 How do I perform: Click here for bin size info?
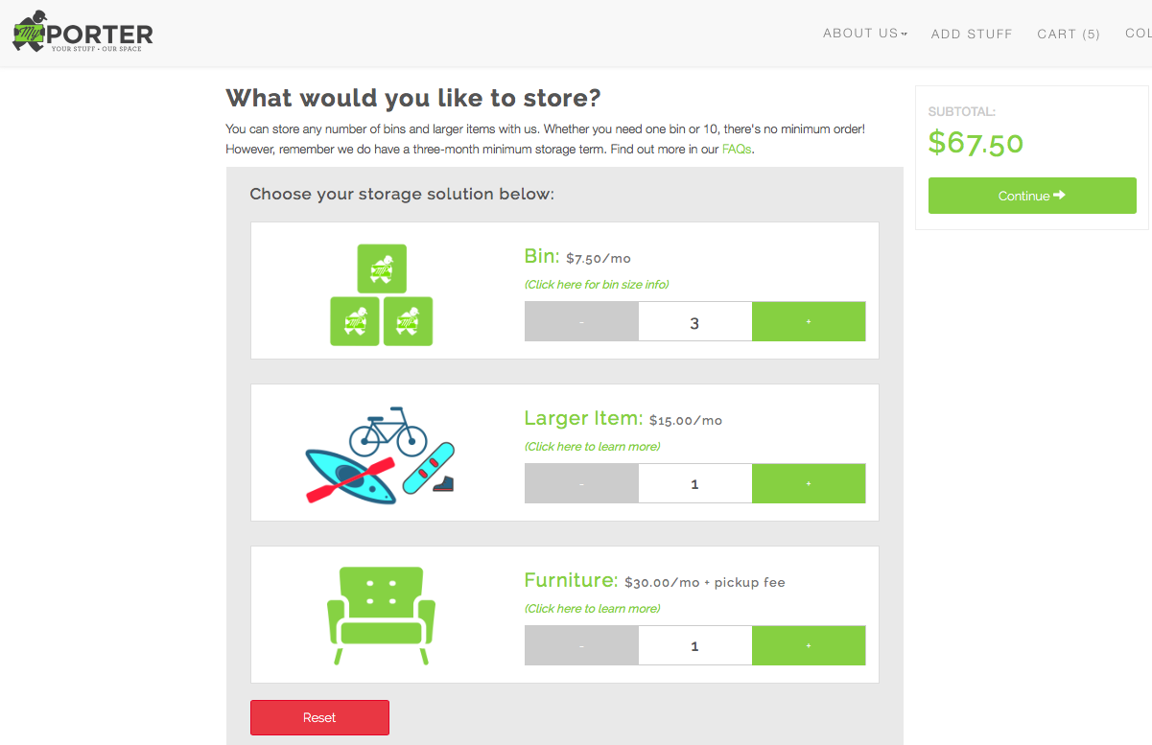pos(597,285)
